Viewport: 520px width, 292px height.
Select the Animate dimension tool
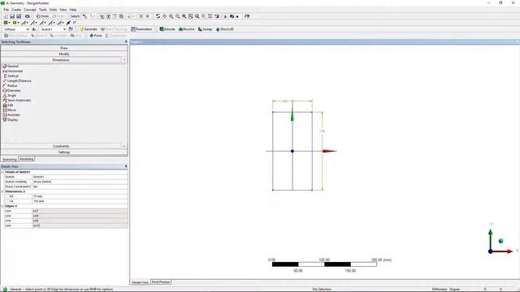pos(11,115)
